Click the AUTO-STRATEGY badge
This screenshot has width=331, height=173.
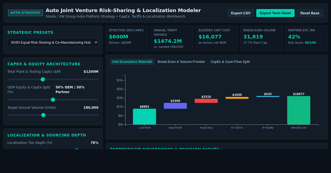25,13
